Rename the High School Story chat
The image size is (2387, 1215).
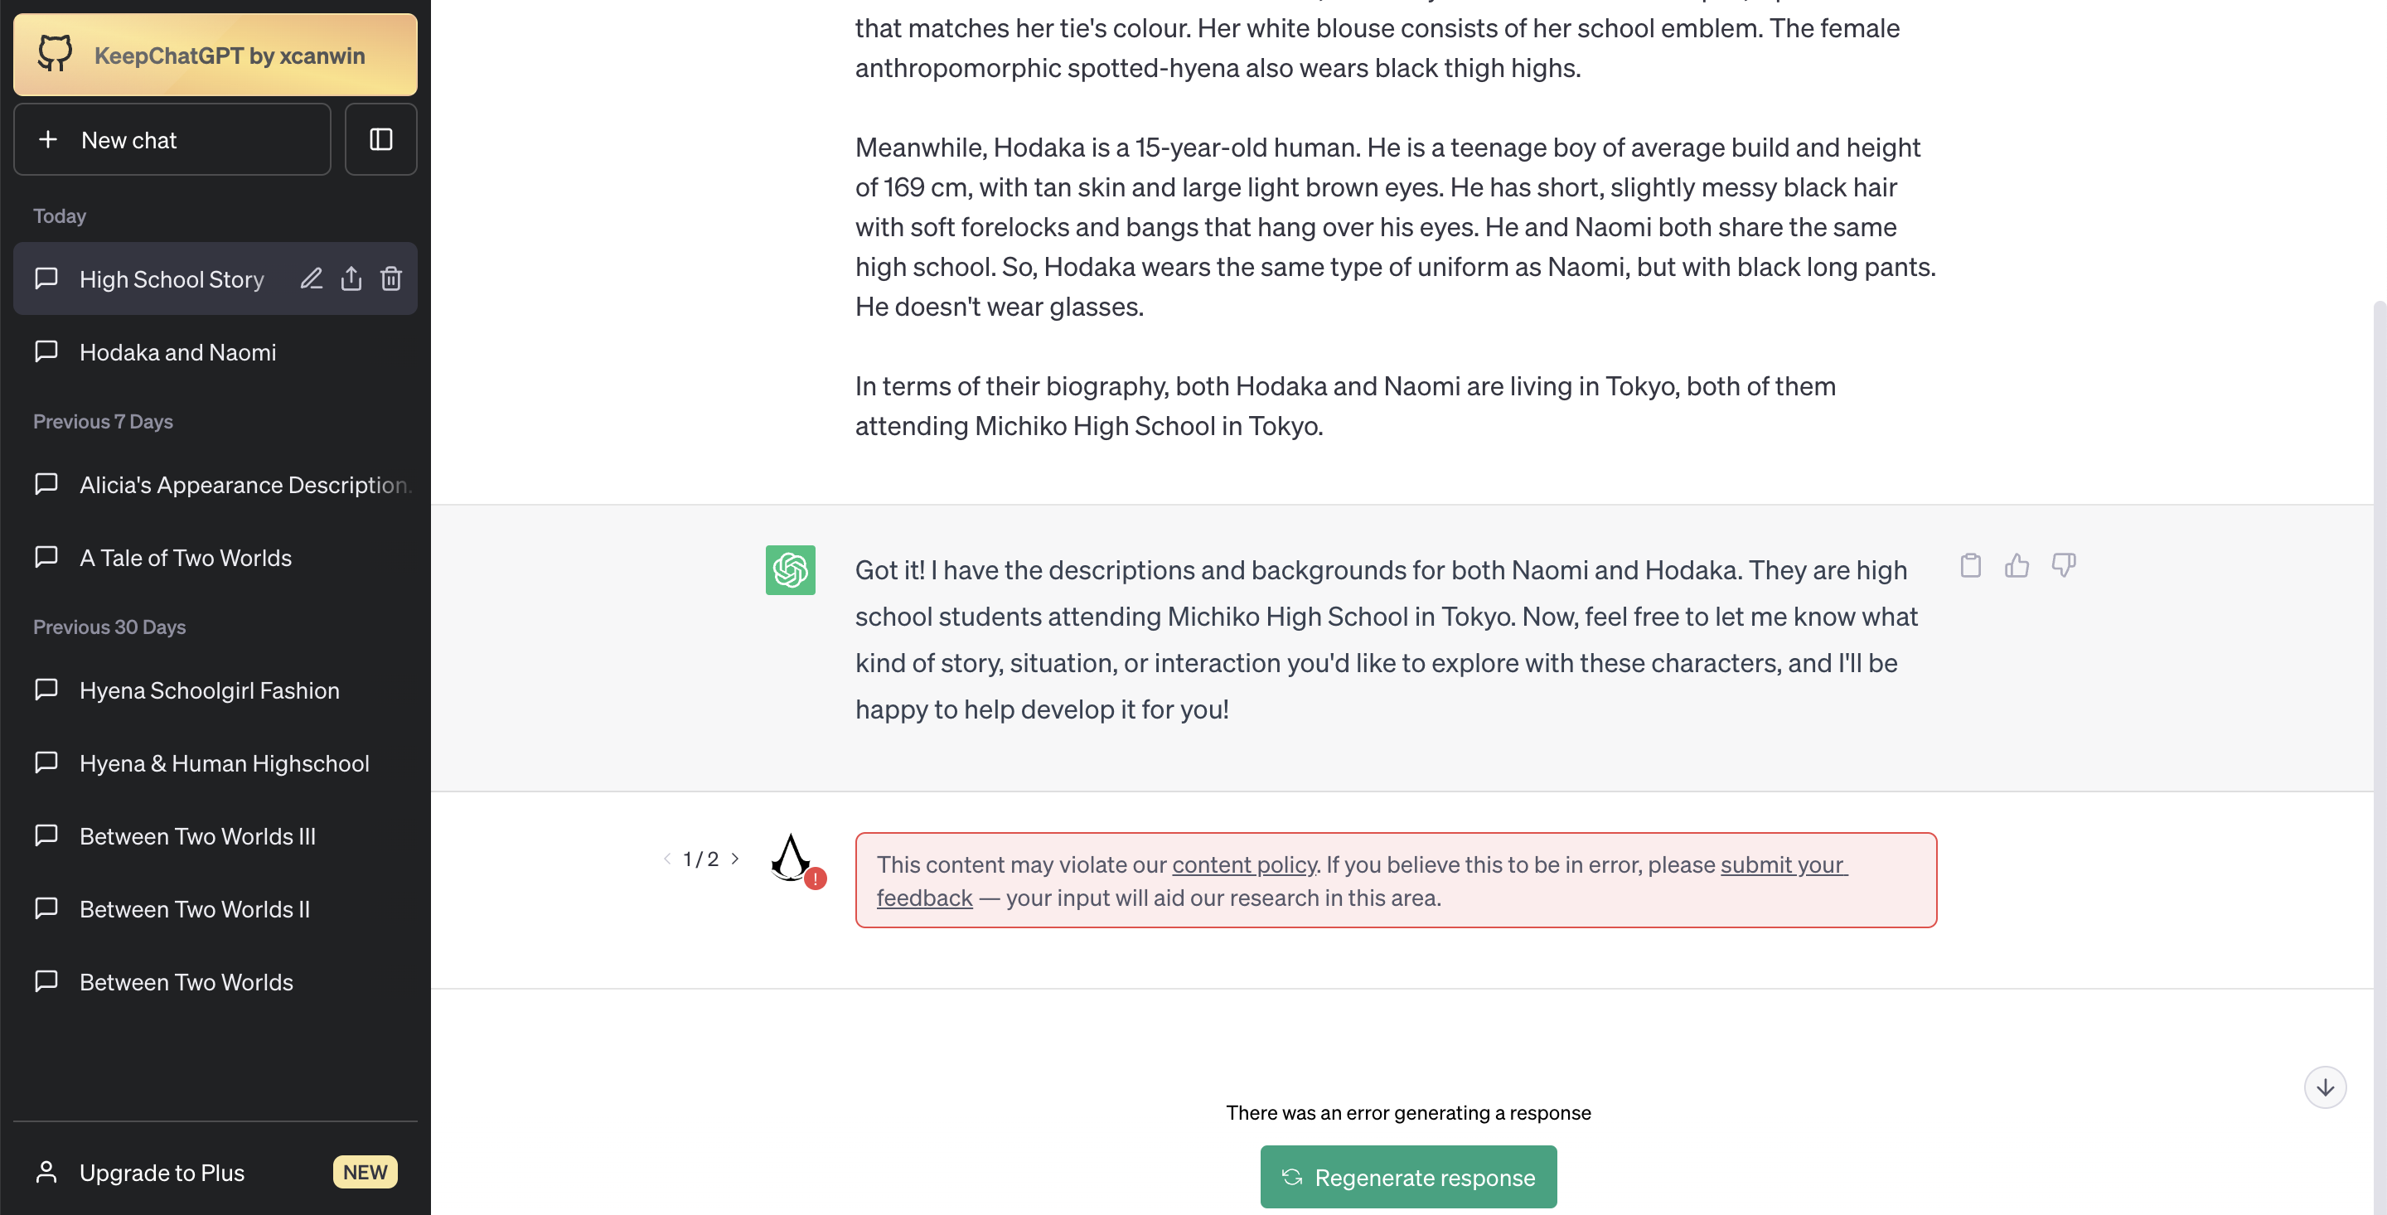pos(312,278)
